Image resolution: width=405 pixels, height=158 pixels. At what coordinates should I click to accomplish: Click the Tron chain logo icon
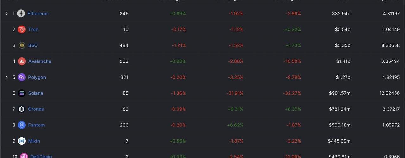[22, 30]
